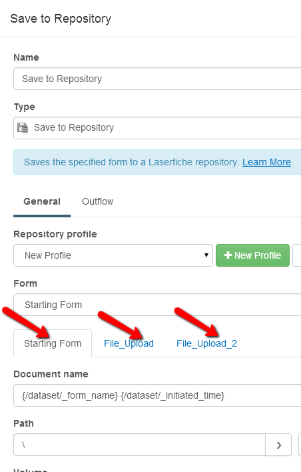Click into the Name text field
This screenshot has height=472, width=301.
pos(157,79)
